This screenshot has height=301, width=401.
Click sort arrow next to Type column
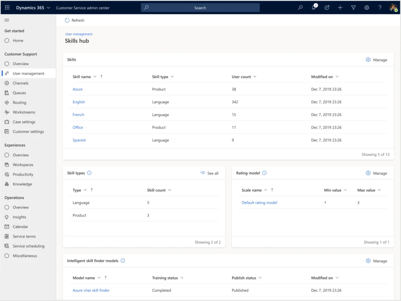(x=92, y=190)
